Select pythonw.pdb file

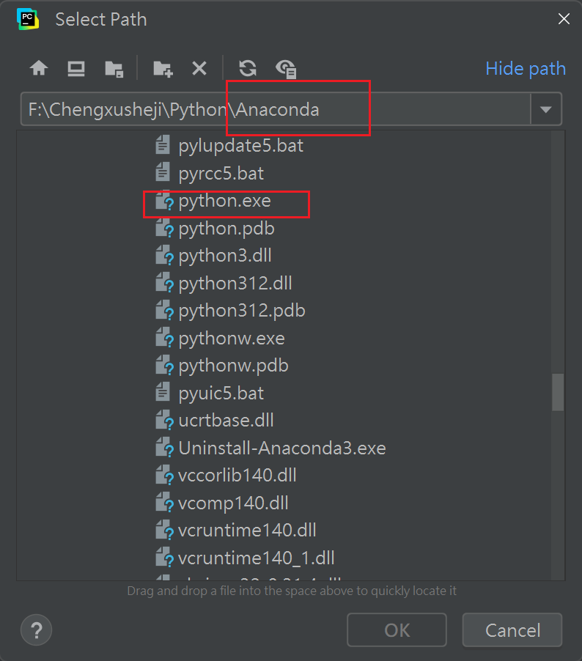(x=233, y=366)
